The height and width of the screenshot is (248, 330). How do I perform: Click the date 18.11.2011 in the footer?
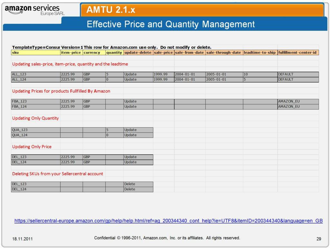click(22, 239)
